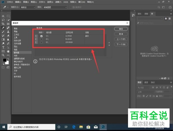This screenshot has height=131, width=173.
Task: Select the Rectangular Marquee tool
Action: click(x=8, y=16)
